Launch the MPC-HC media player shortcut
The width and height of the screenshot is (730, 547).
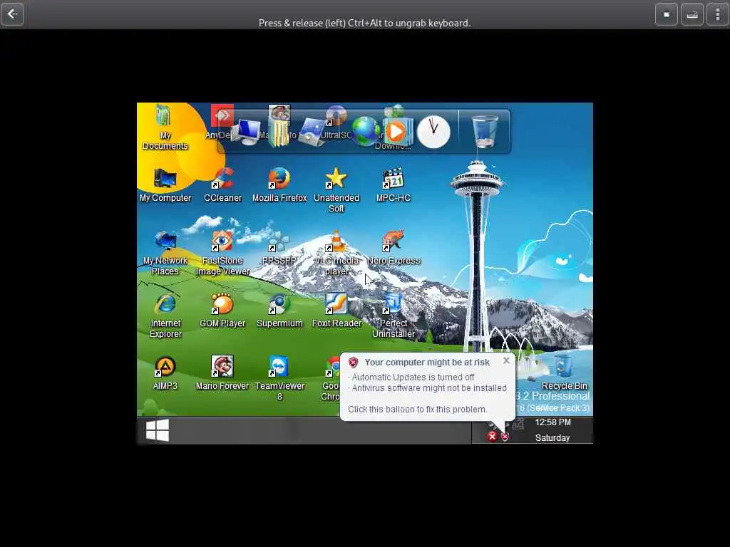click(394, 186)
